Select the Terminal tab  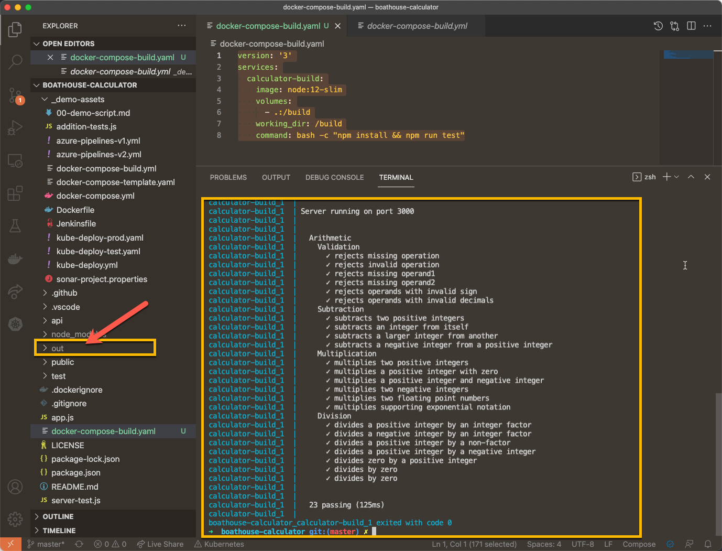coord(396,178)
